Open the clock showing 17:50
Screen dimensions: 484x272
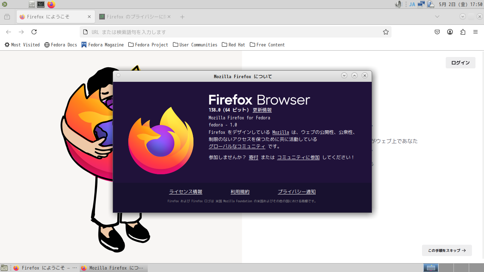[x=461, y=5]
